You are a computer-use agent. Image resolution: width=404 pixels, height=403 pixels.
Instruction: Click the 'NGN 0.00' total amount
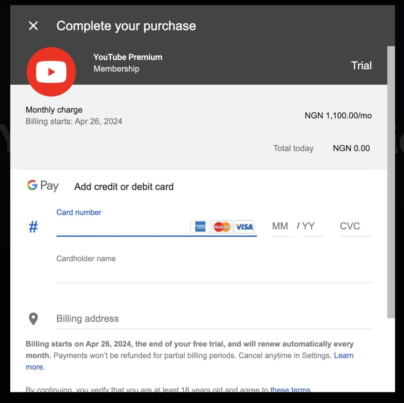tap(351, 148)
